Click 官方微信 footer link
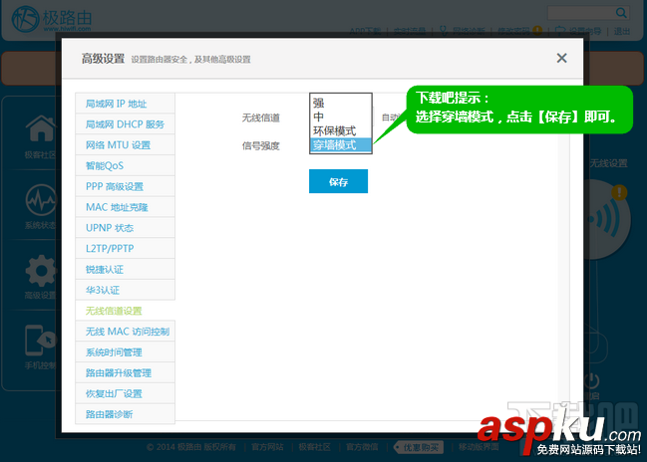The width and height of the screenshot is (647, 462). 362,447
